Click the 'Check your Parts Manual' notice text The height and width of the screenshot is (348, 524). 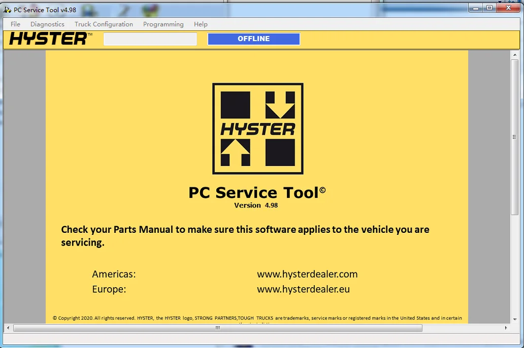click(x=245, y=236)
